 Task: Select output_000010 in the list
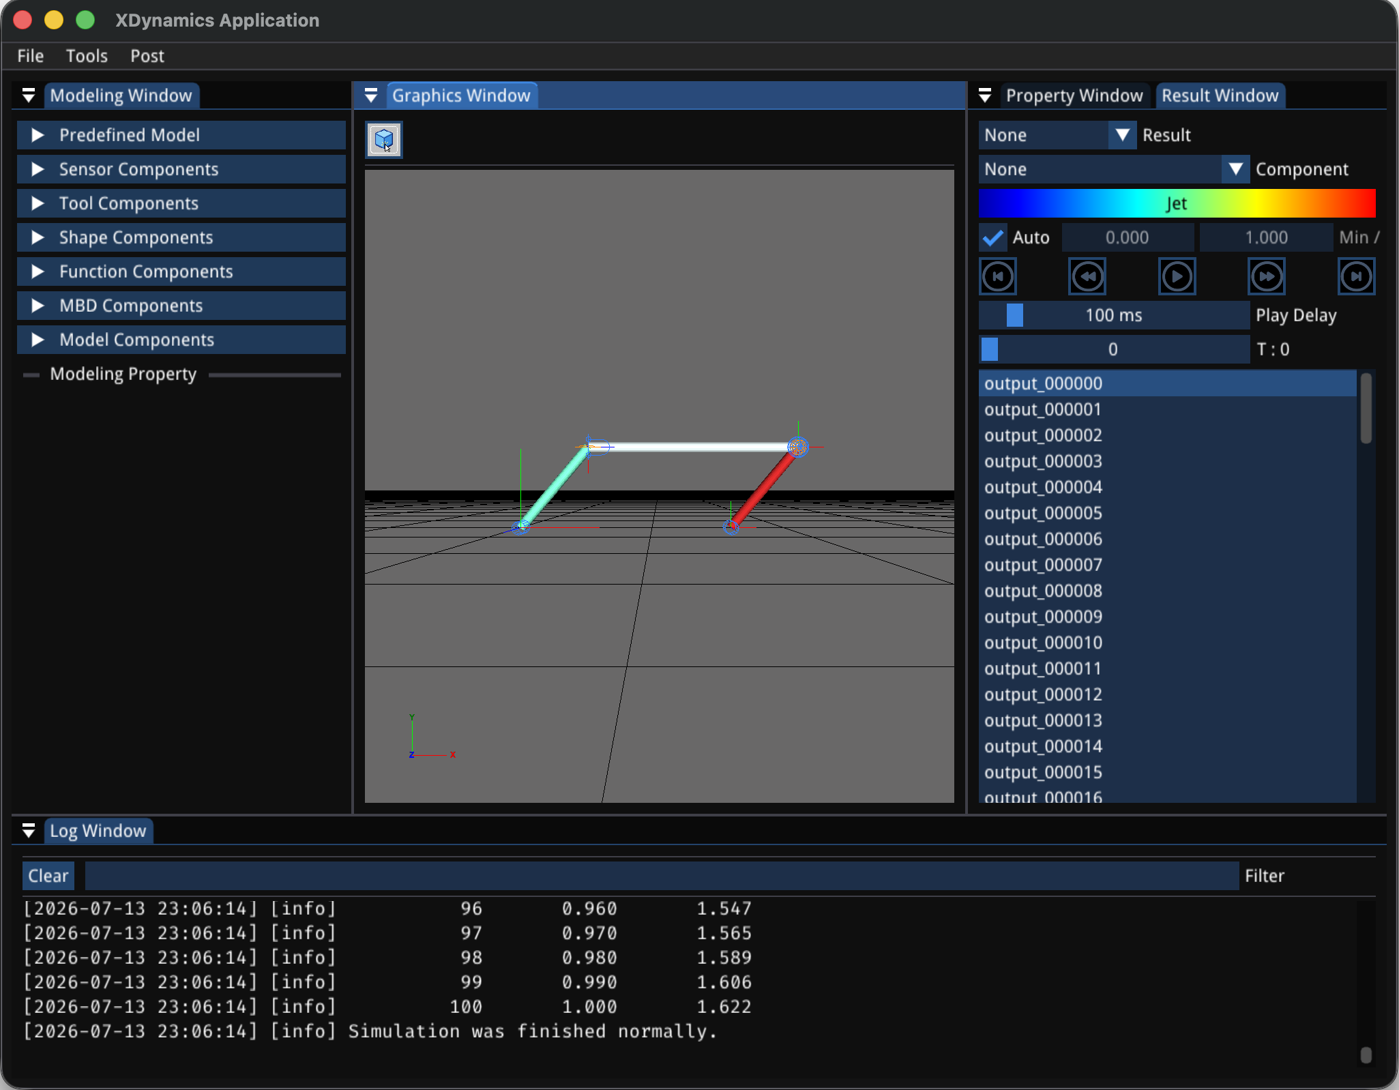(x=1168, y=643)
